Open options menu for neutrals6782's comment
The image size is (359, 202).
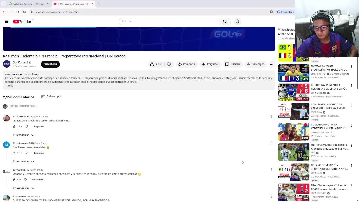click(x=271, y=169)
